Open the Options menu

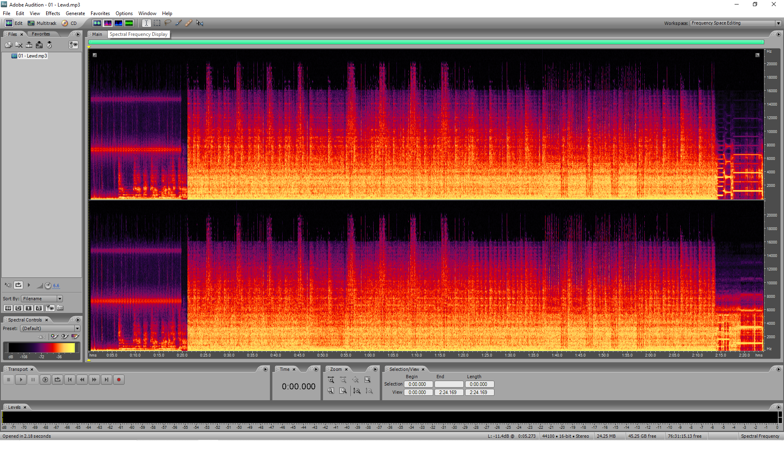click(124, 13)
